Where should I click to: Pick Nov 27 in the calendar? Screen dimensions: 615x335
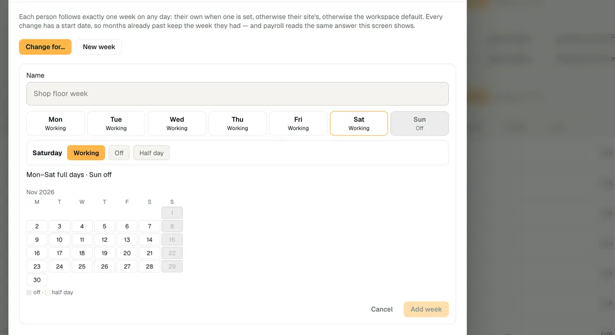pos(127,266)
